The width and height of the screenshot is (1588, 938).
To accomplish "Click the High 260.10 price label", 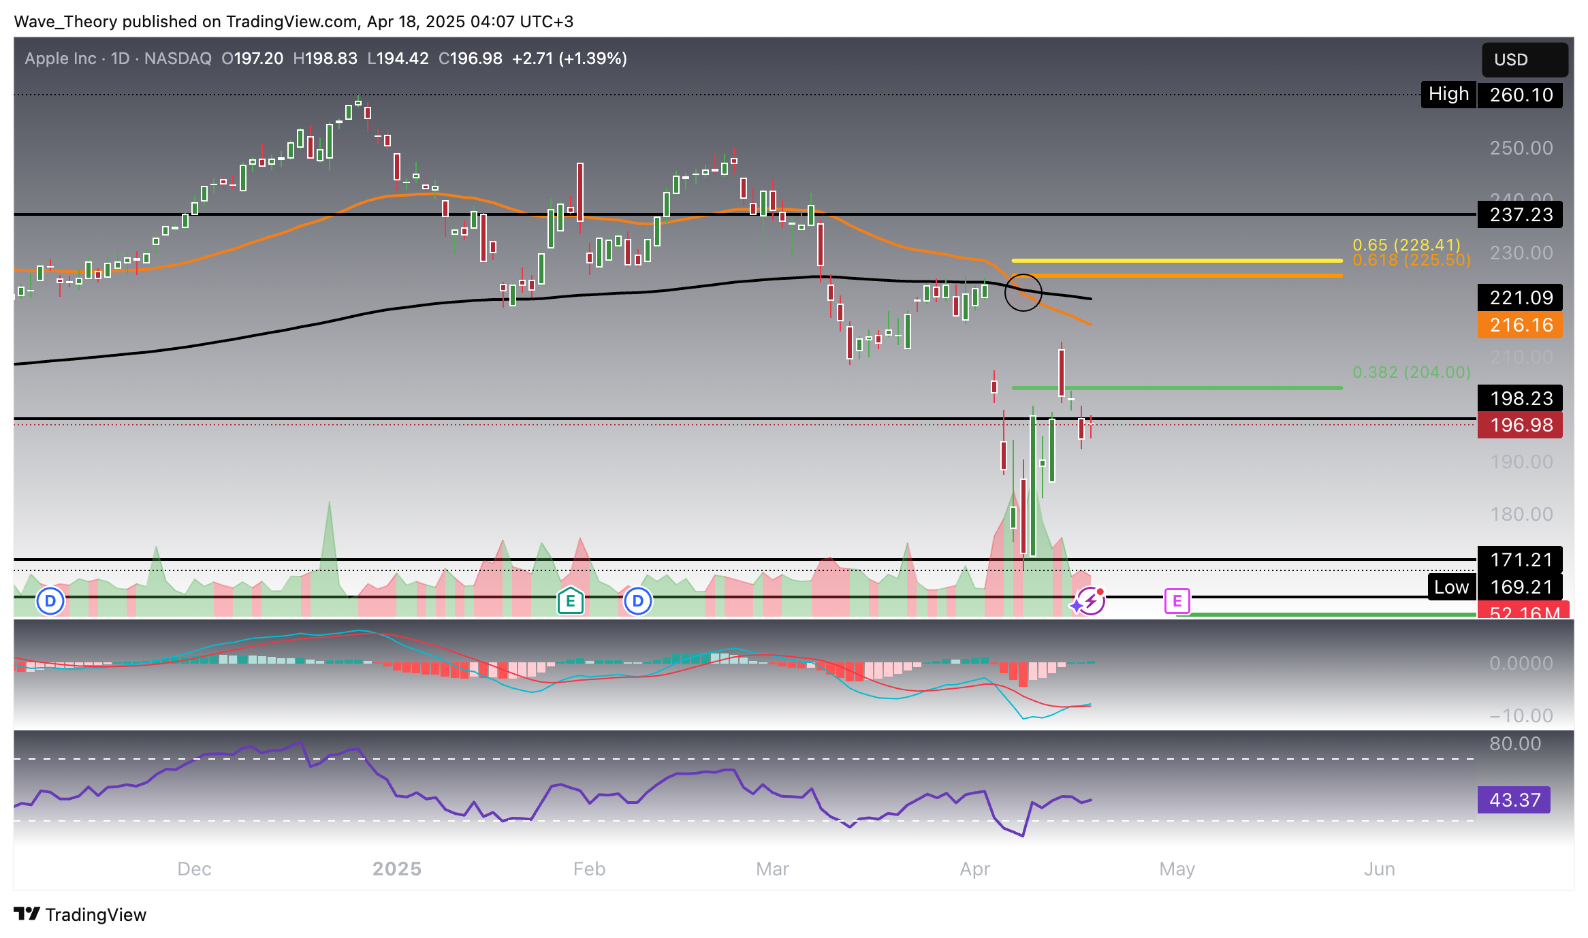I will point(1492,95).
